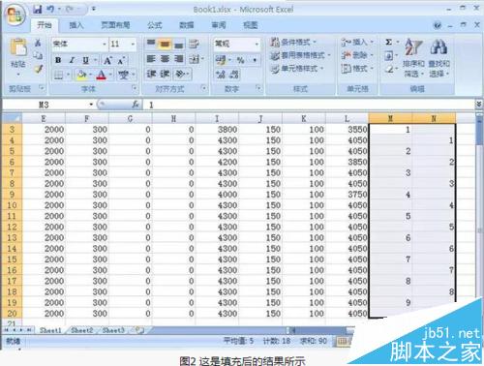
Task: Switch to the Sheet2 worksheet tab
Action: (81, 330)
